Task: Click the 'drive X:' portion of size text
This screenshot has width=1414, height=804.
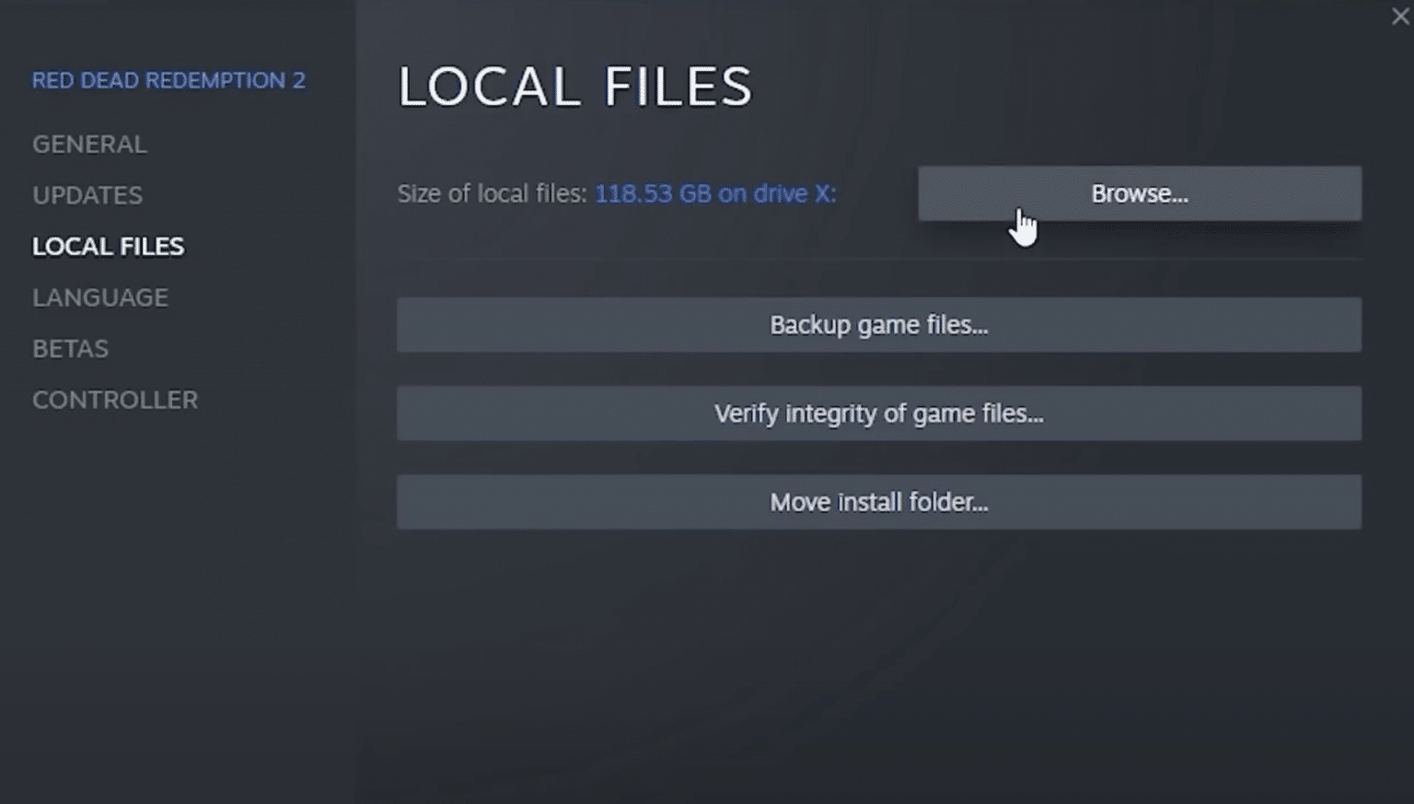Action: coord(794,194)
